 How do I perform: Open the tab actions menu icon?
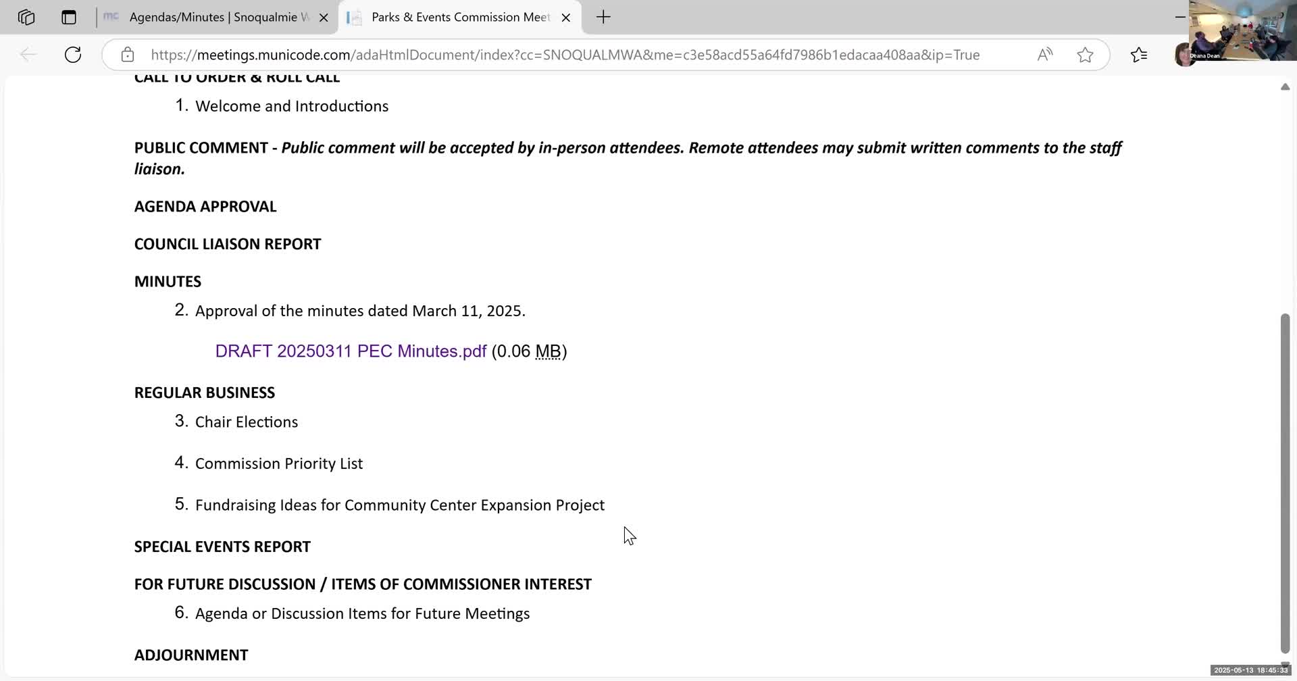pyautogui.click(x=69, y=17)
